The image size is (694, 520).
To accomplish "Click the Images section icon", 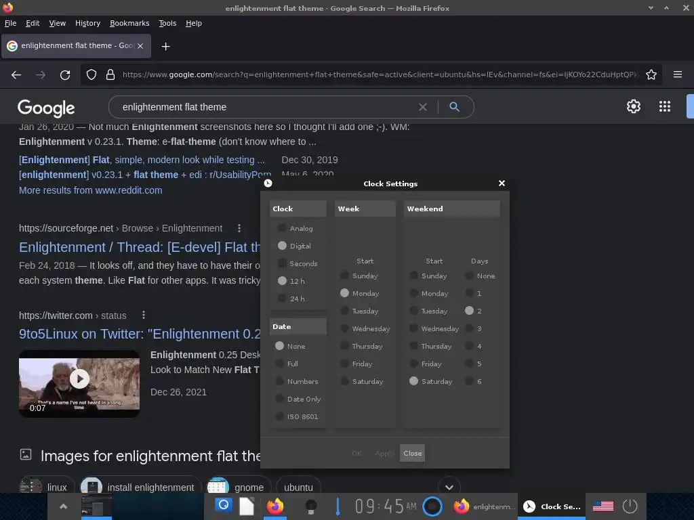I will coord(26,454).
